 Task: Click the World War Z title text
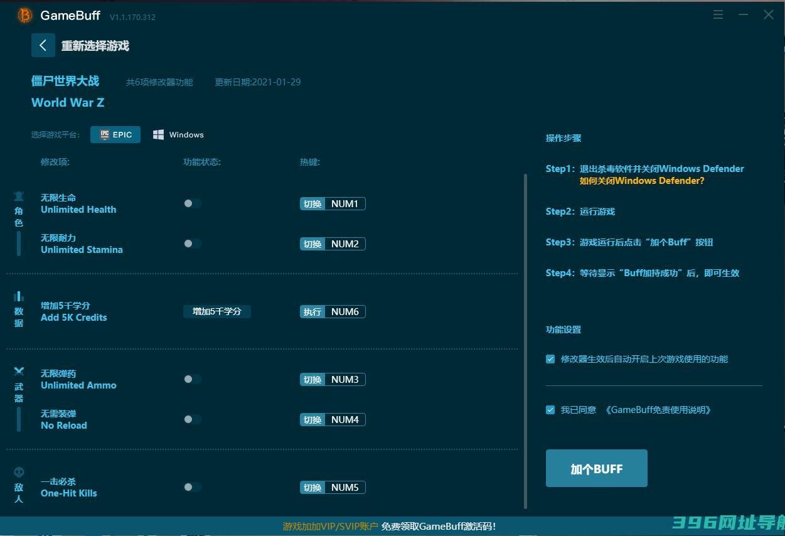pyautogui.click(x=68, y=102)
